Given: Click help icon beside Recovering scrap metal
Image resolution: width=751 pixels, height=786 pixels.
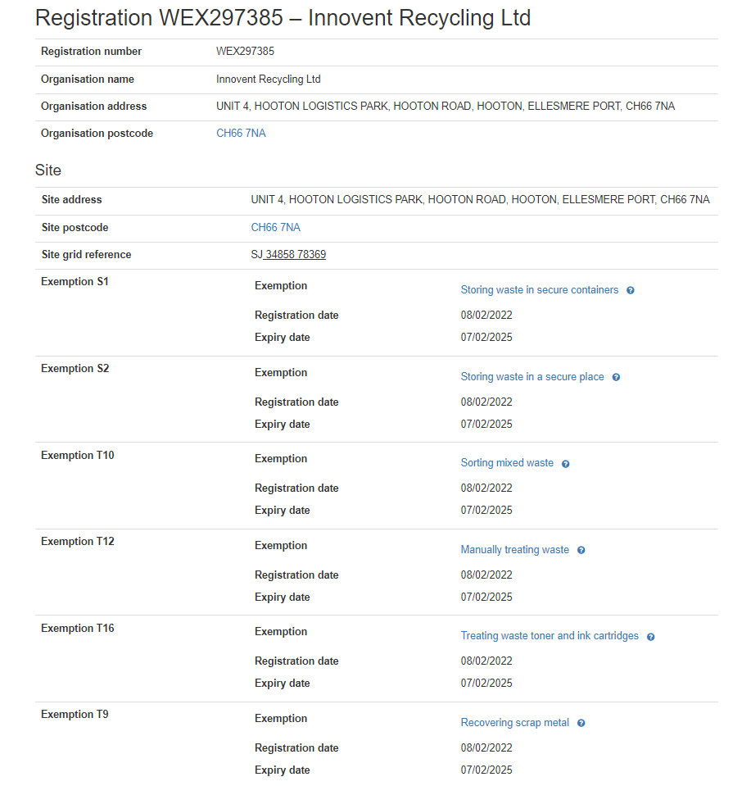Looking at the screenshot, I should coord(581,723).
